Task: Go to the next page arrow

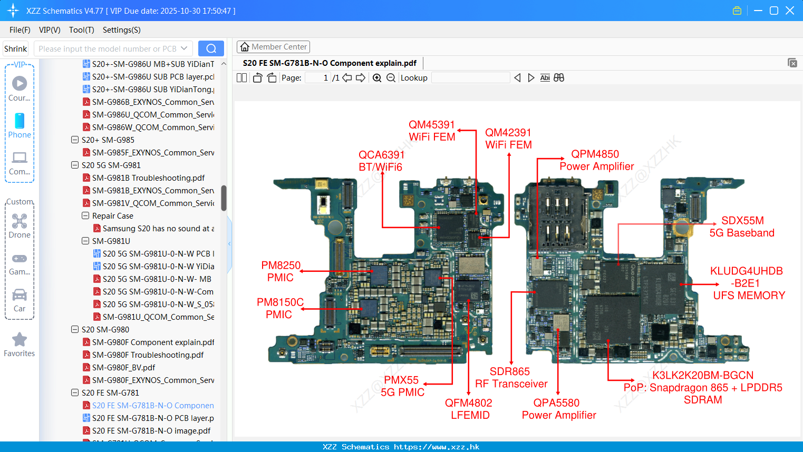Action: point(361,78)
